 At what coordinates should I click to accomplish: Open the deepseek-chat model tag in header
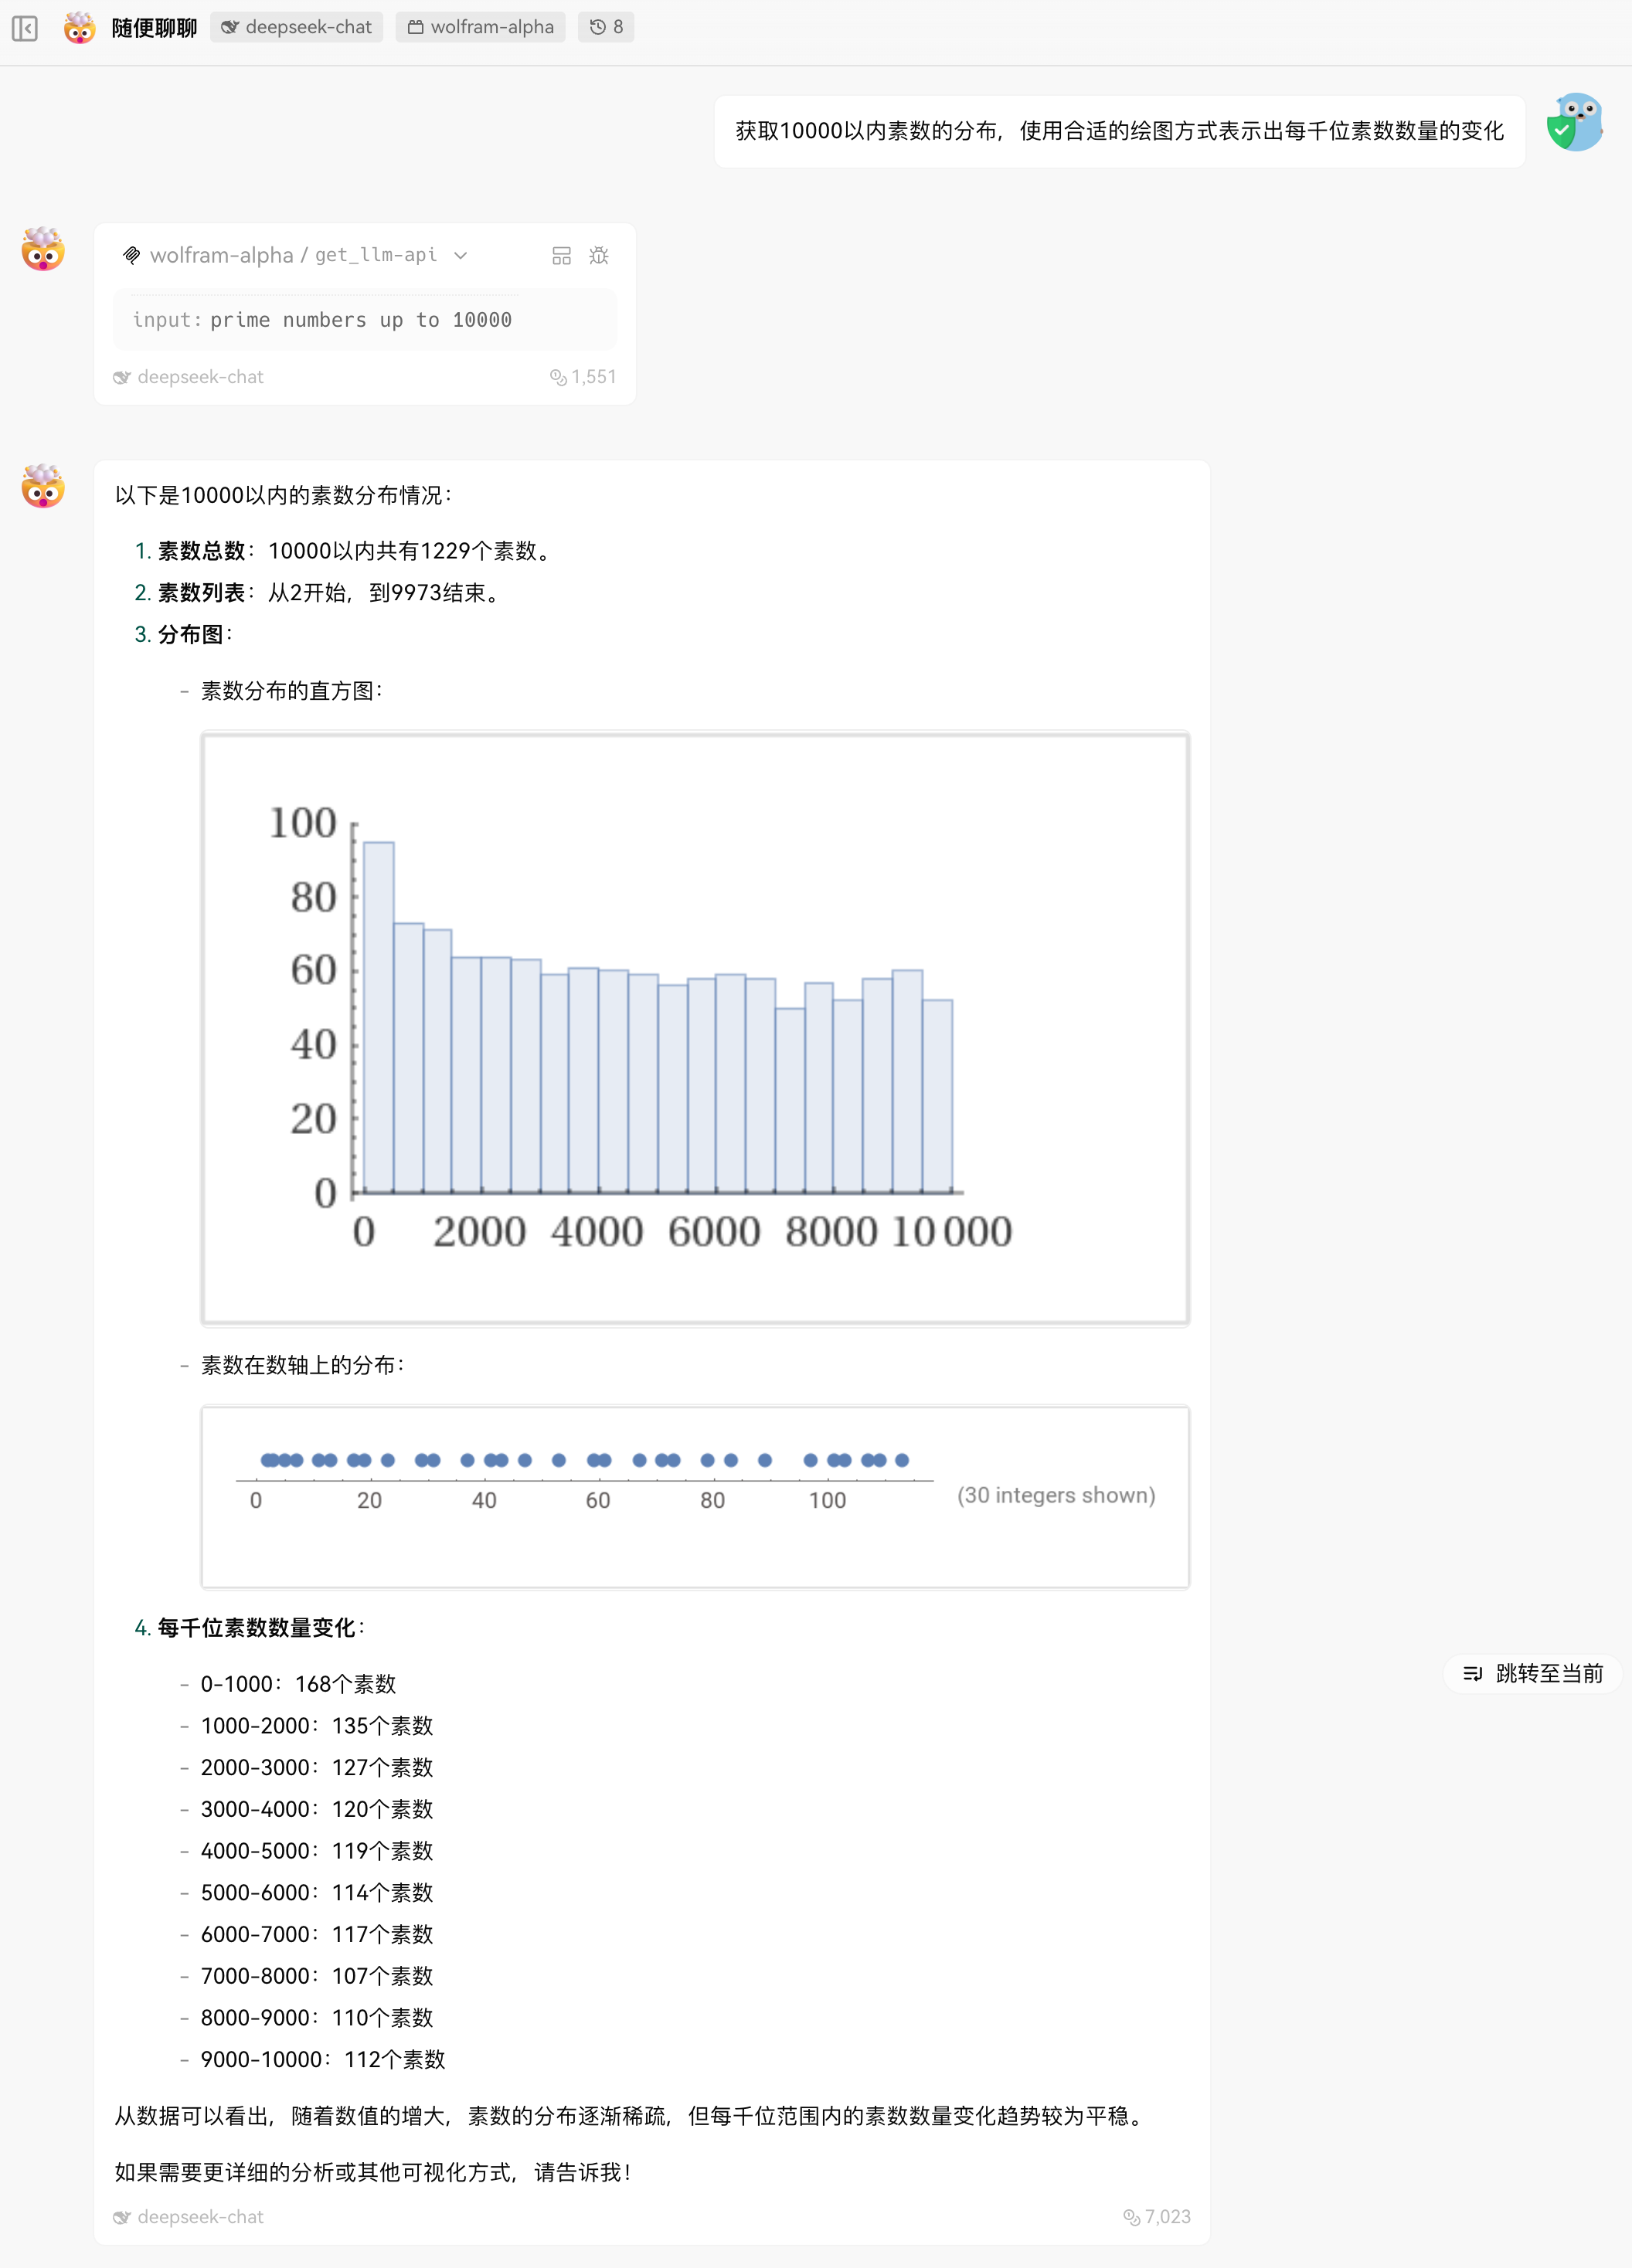click(x=297, y=27)
